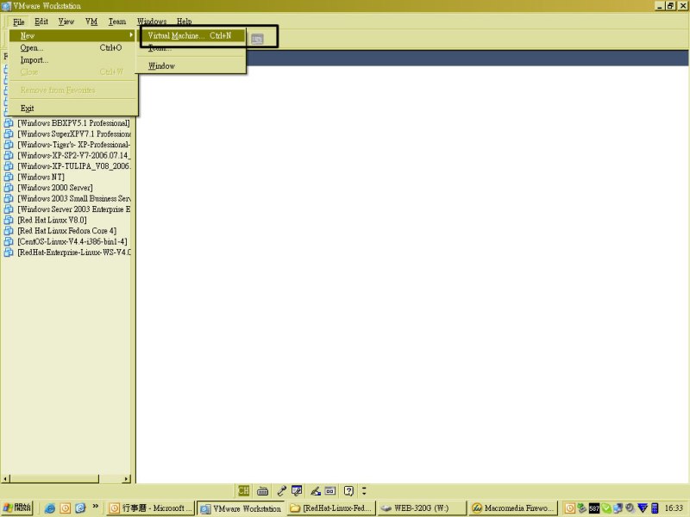This screenshot has height=517, width=690.
Task: Open the Start menu button
Action: (16, 508)
